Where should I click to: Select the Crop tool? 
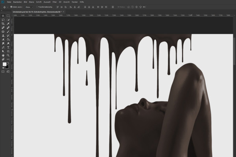point(3,24)
